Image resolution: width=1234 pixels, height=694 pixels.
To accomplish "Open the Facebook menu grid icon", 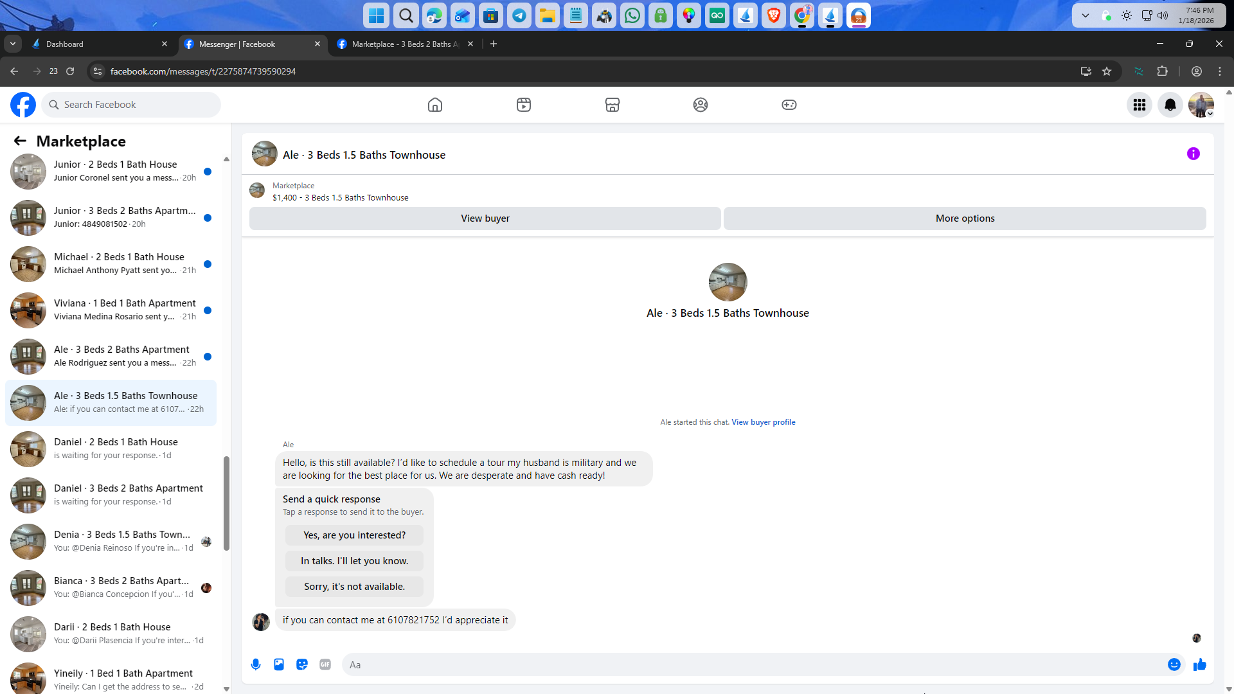I will [1139, 105].
